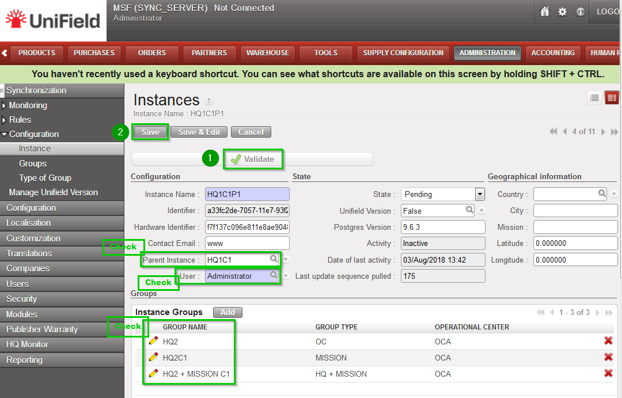Click the Validate button
Viewport: 622px width, 398px height.
(x=253, y=159)
